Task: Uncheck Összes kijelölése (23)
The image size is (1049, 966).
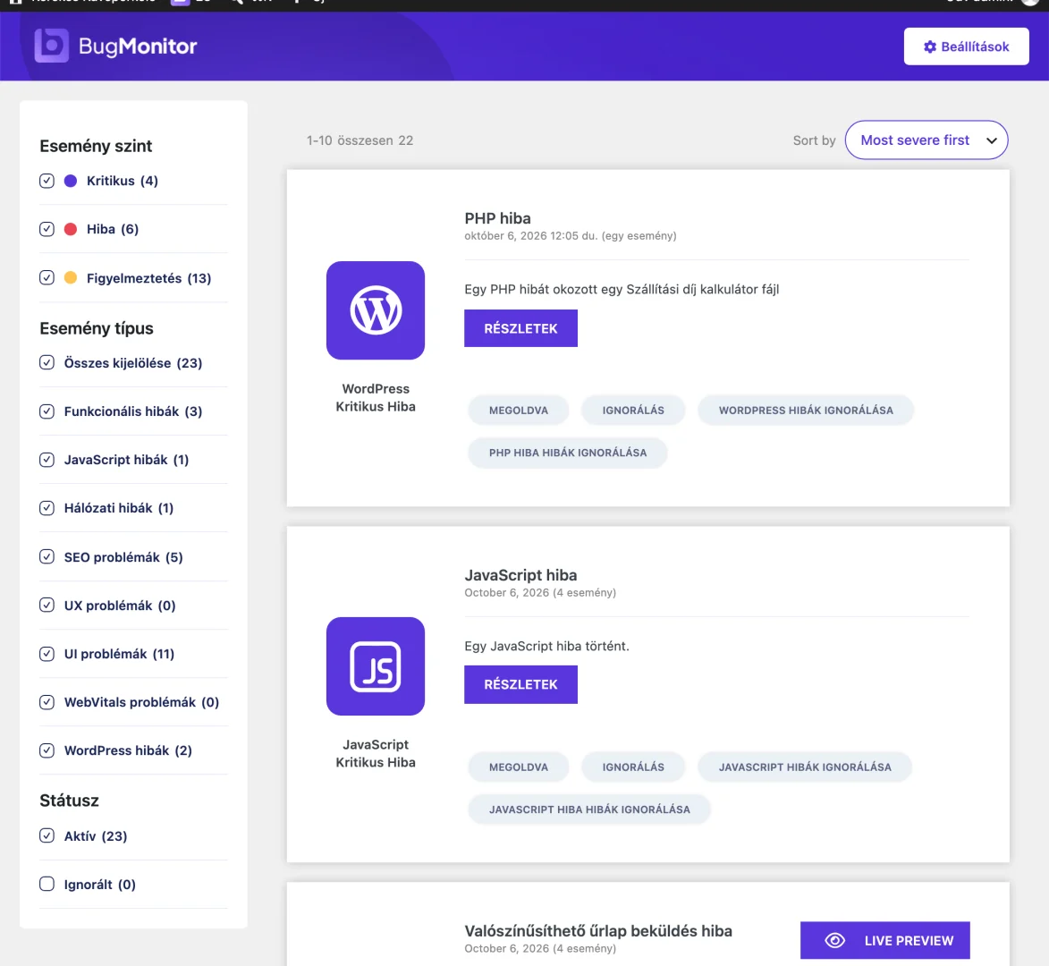Action: (x=47, y=362)
